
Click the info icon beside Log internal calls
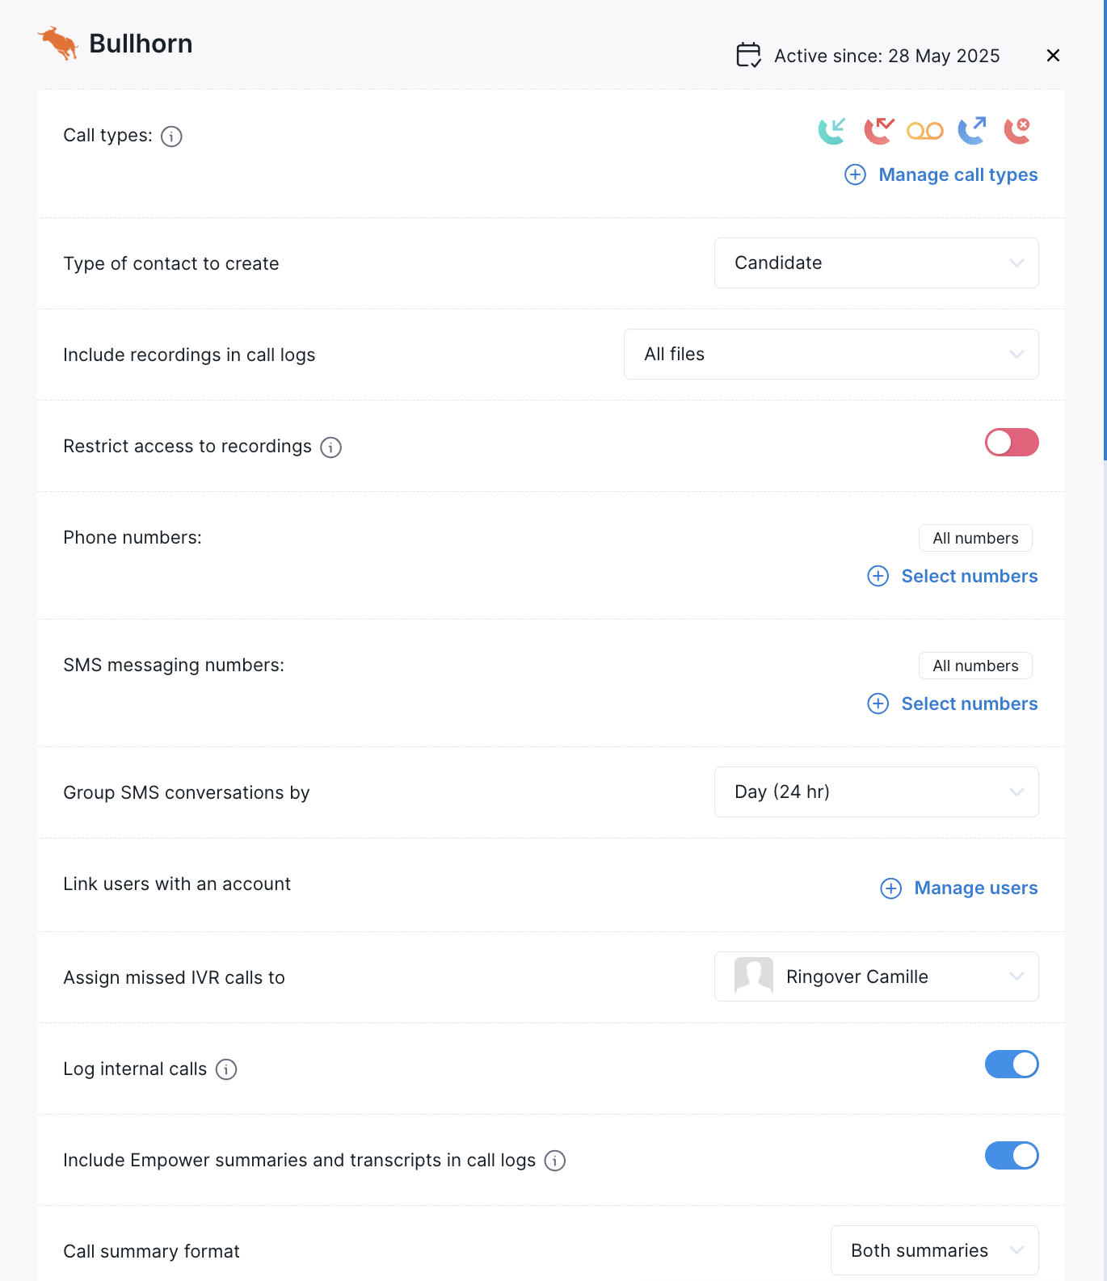pyautogui.click(x=226, y=1069)
